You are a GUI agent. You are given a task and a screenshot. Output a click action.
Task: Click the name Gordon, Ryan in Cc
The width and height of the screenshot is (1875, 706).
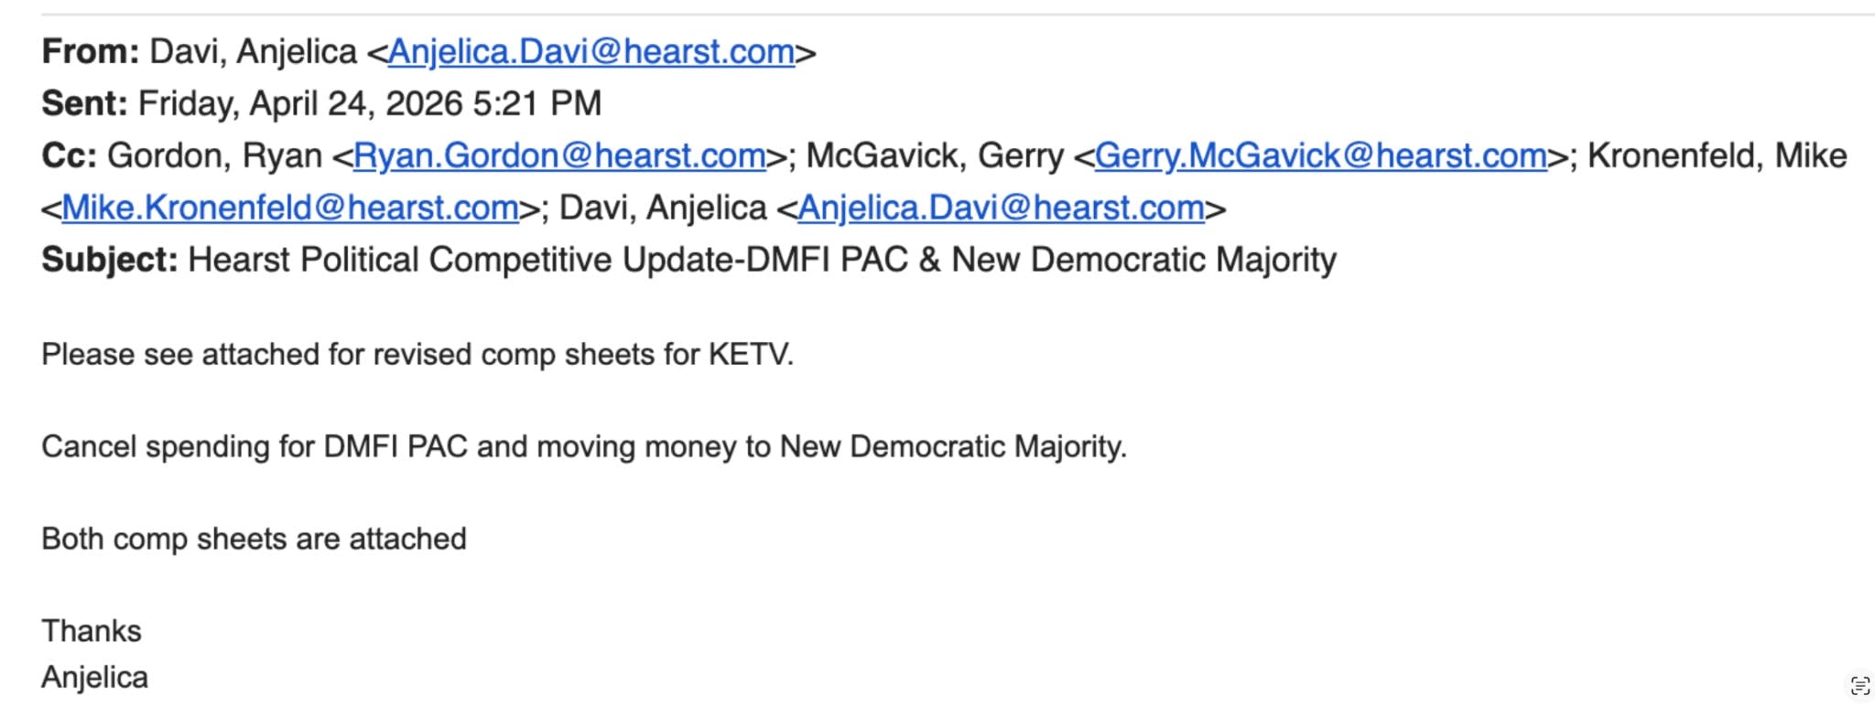click(x=214, y=156)
